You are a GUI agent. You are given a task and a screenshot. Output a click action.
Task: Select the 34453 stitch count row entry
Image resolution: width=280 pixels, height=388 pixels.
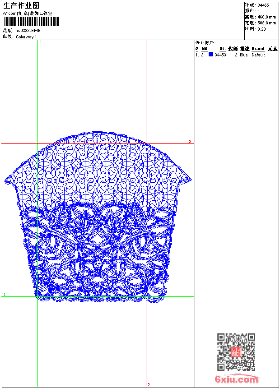click(x=220, y=55)
